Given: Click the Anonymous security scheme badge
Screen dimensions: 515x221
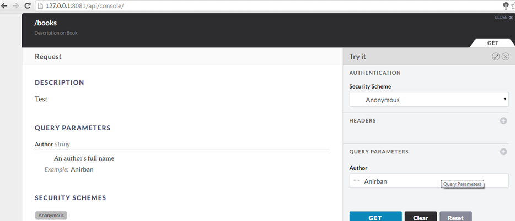Looking at the screenshot, I should click(51, 216).
